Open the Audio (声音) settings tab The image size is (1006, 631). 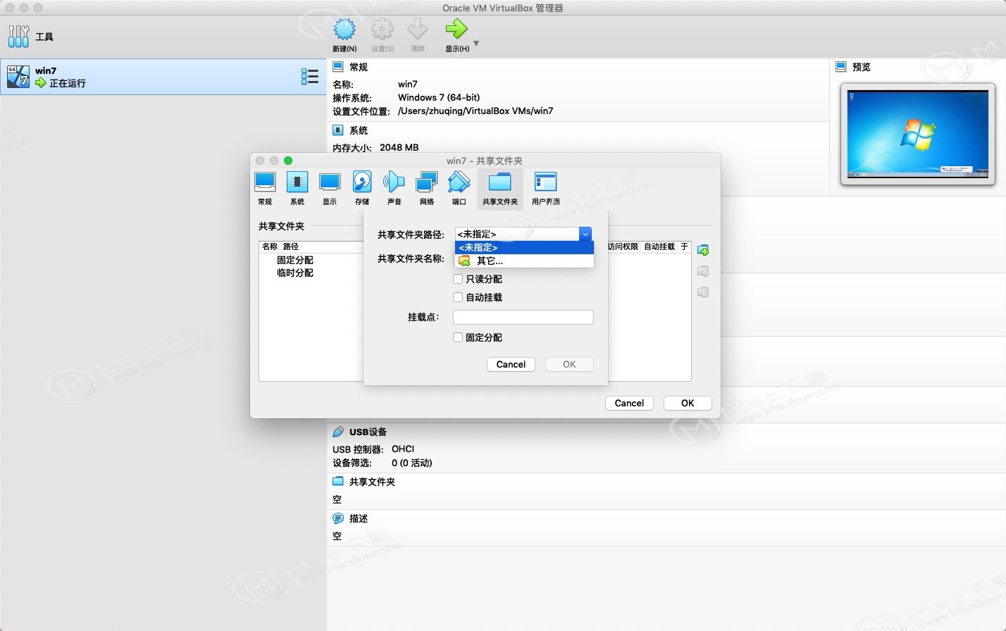click(395, 188)
